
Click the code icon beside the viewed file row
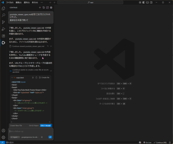click(x=51, y=46)
